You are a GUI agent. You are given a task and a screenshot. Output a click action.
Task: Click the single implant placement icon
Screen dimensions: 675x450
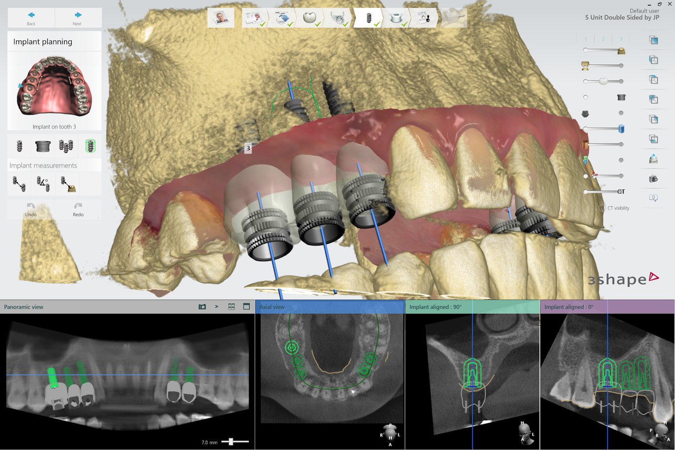pos(19,146)
